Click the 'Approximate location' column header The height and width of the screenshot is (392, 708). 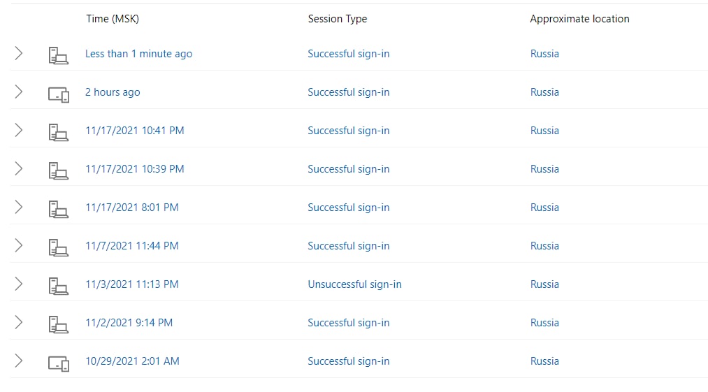(579, 19)
